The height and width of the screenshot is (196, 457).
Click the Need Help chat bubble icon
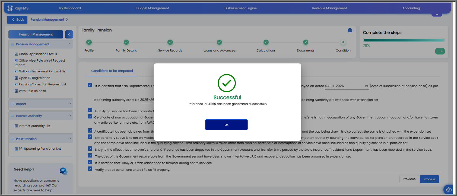point(64,171)
